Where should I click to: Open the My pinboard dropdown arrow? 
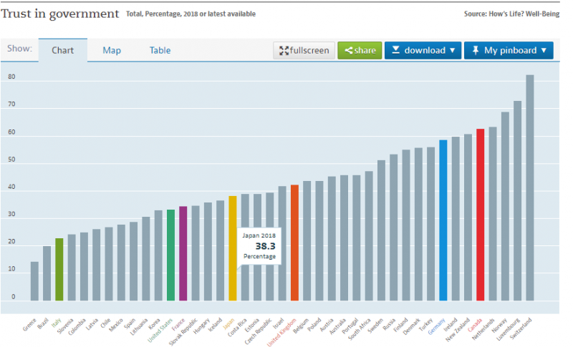(544, 51)
